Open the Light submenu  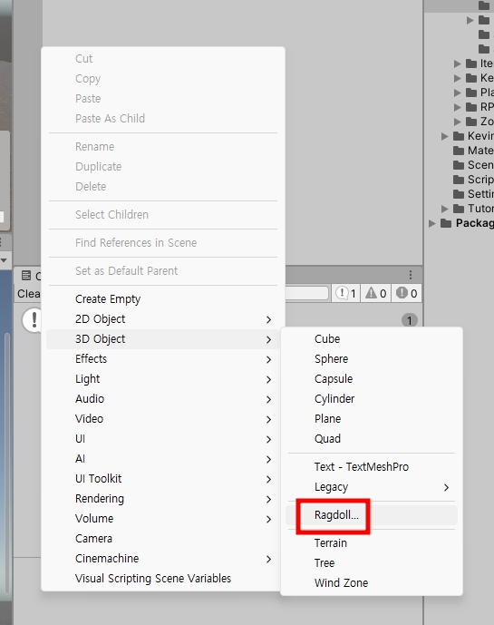pyautogui.click(x=163, y=378)
